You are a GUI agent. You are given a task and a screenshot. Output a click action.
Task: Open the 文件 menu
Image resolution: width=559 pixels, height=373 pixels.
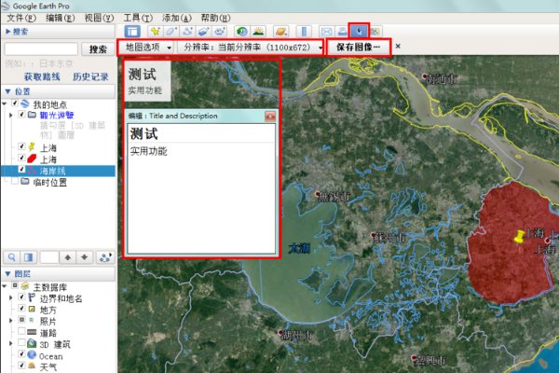pyautogui.click(x=21, y=18)
